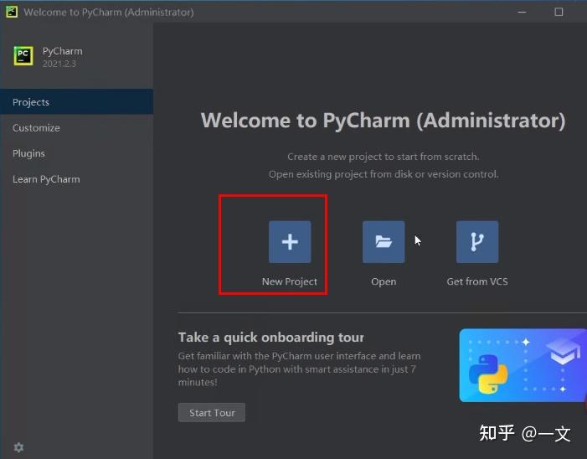Open settings gear in sidebar bottom
This screenshot has height=459, width=587.
pos(18,447)
